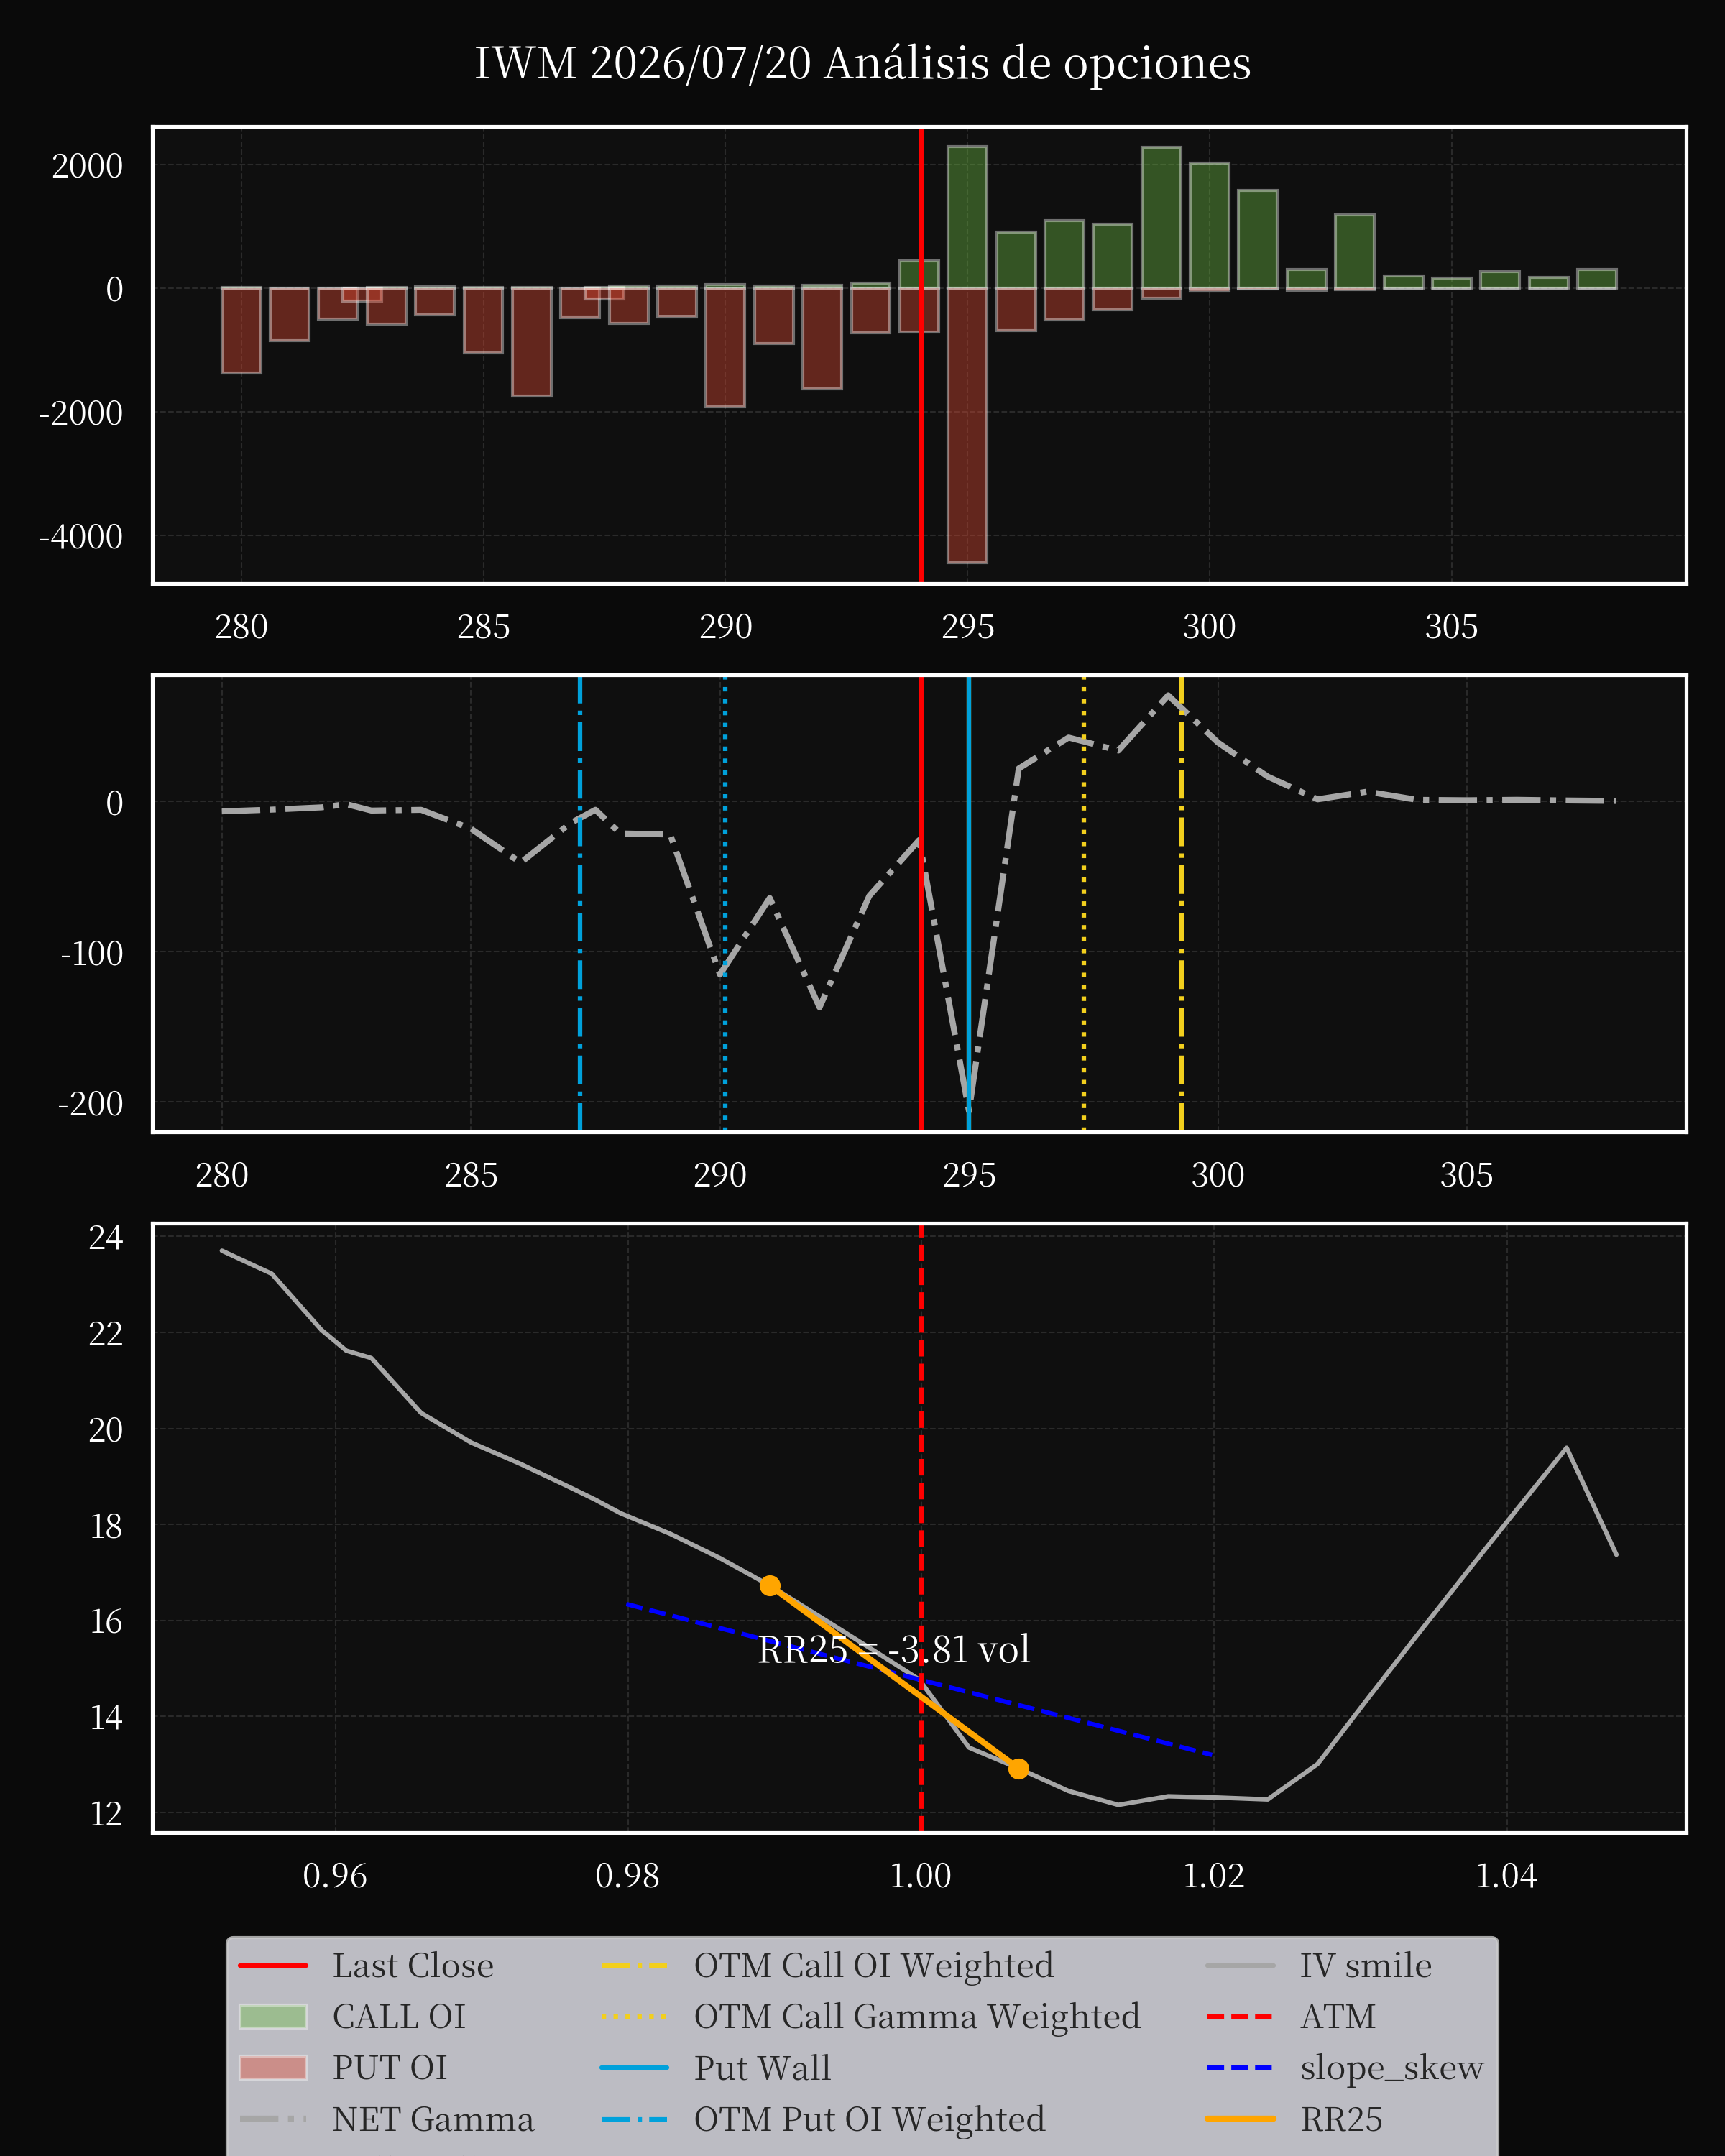Click the chart title IWM 2026/07/20 Análisis de opciones
1725x2156 pixels.
click(x=862, y=63)
